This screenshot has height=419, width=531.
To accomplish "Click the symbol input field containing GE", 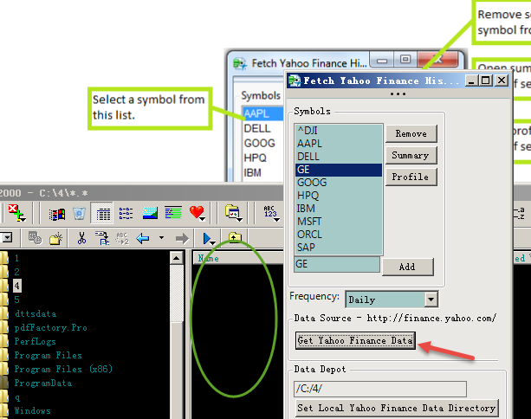I will coord(337,264).
